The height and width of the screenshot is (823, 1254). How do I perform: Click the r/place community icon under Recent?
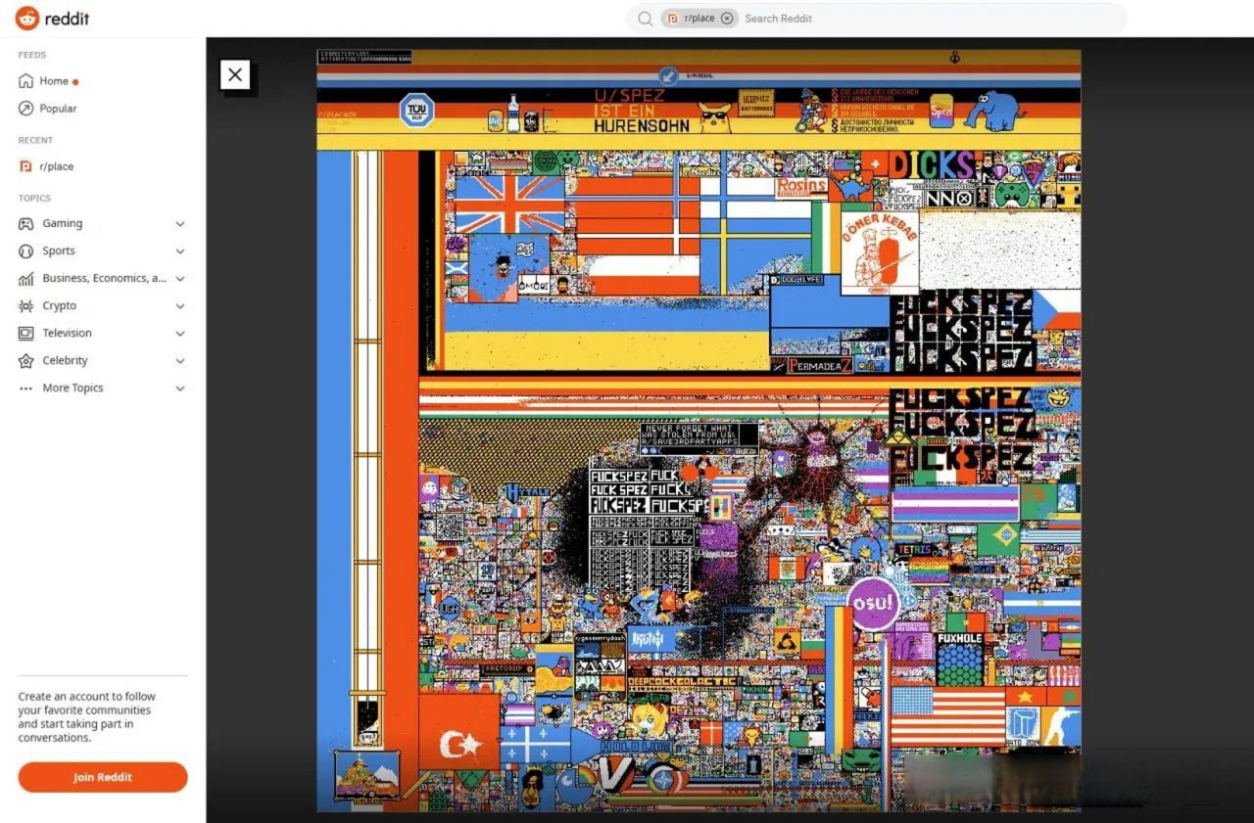(26, 166)
